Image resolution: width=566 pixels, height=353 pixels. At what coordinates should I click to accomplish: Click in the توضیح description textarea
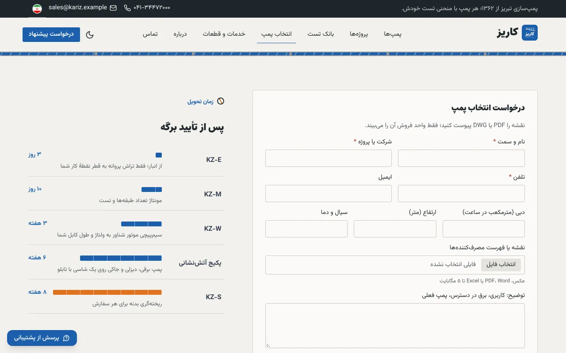(x=395, y=326)
